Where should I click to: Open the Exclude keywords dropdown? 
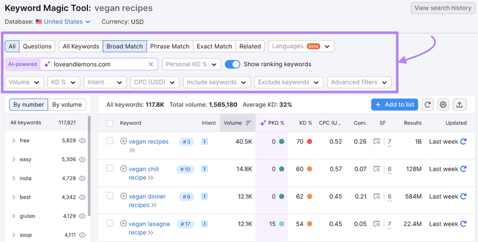[289, 83]
